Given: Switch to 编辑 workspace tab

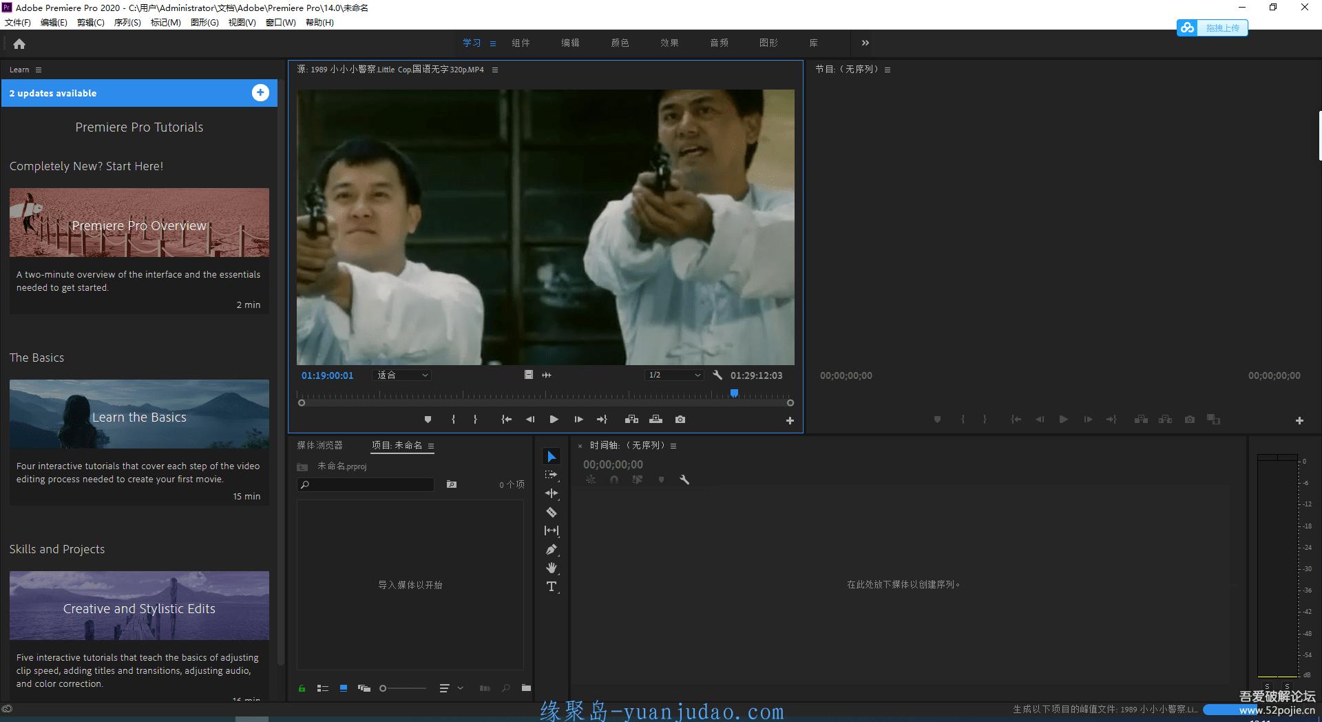Looking at the screenshot, I should 570,43.
